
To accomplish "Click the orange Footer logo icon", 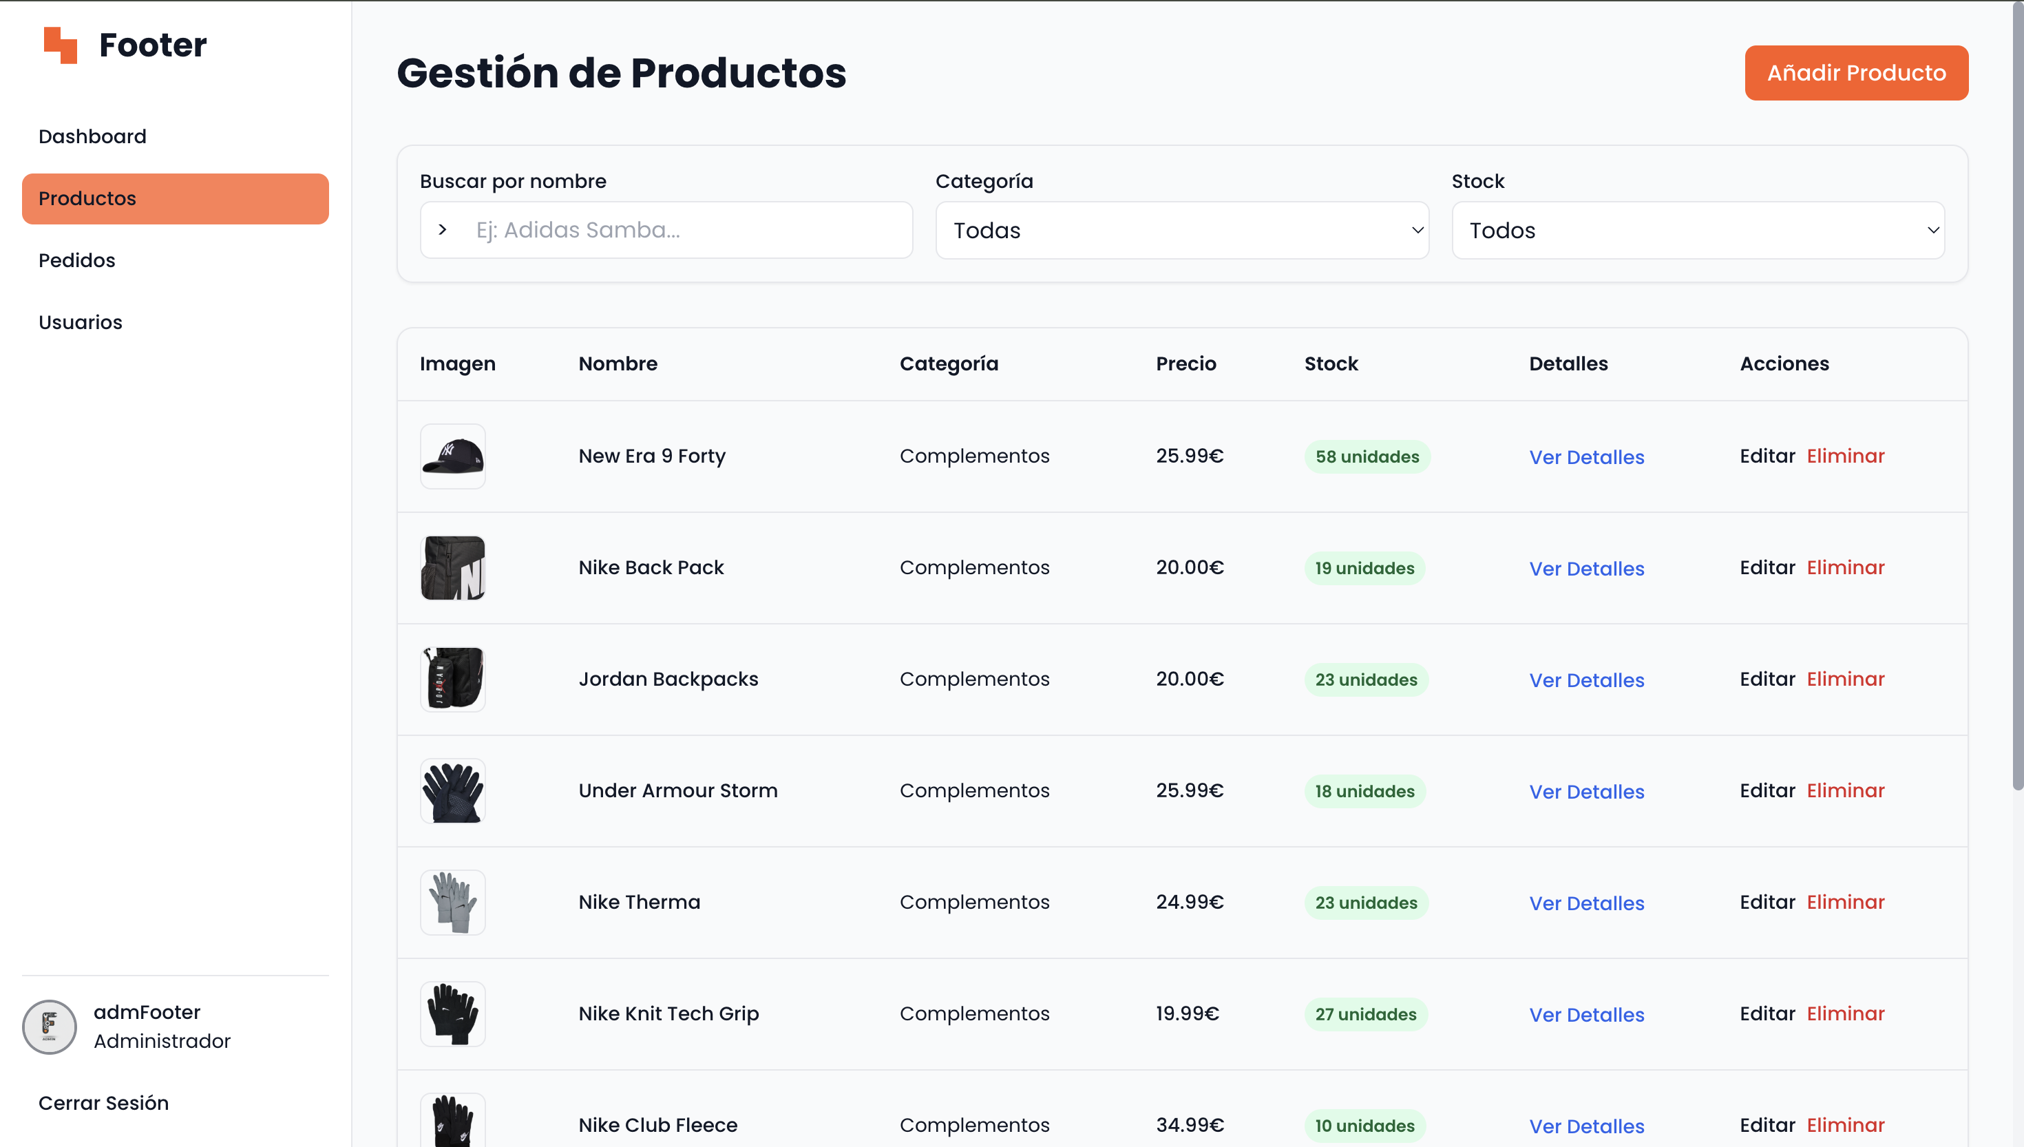I will (61, 45).
